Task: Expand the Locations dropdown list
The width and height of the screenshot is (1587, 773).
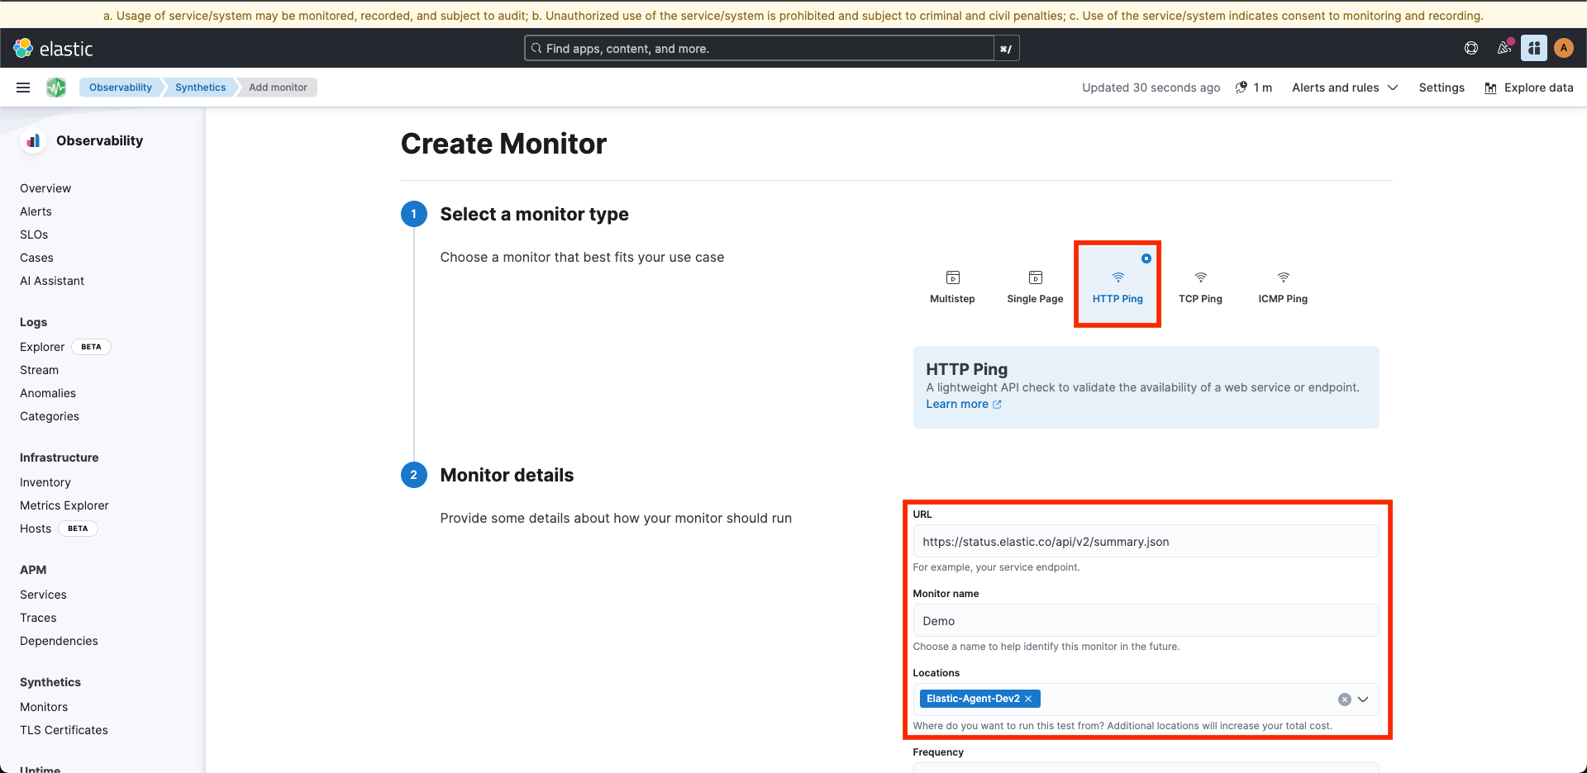Action: point(1363,699)
